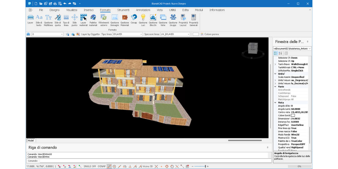Click the Model layout tab

tap(30, 141)
